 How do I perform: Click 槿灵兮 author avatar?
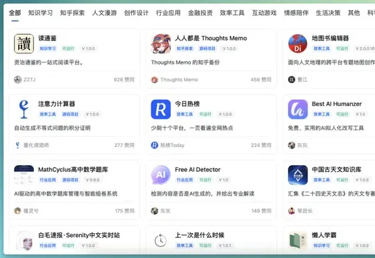pos(17,211)
